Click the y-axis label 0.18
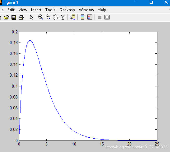 14,43
